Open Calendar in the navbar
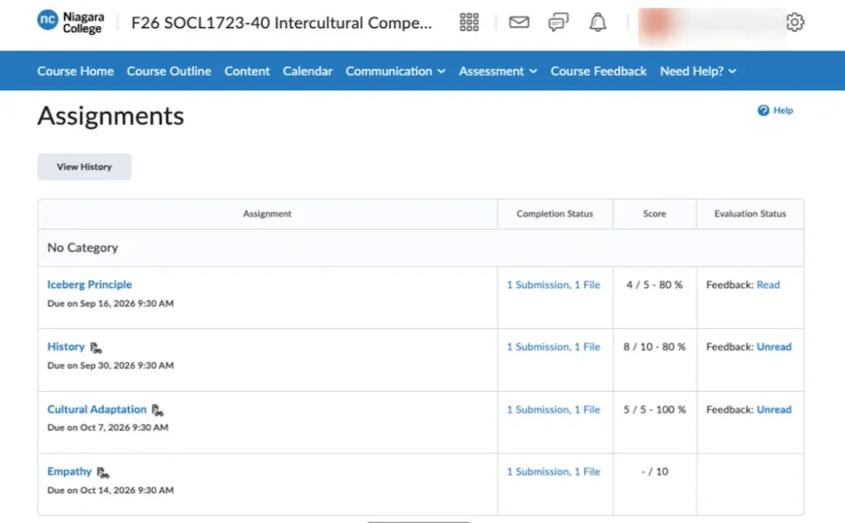Viewport: 845px width, 523px height. (308, 71)
